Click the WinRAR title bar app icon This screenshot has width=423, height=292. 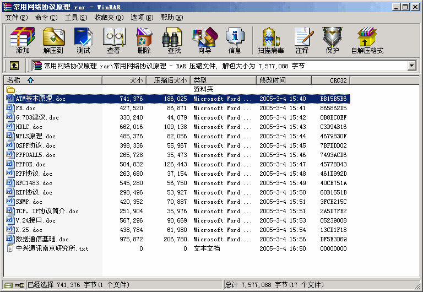[x=7, y=7]
